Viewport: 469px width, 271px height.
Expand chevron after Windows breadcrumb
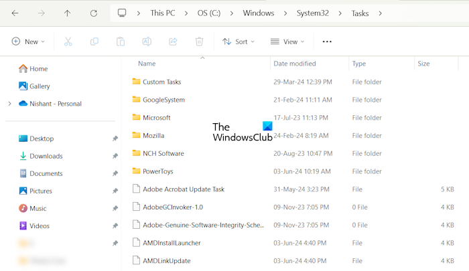click(x=285, y=13)
